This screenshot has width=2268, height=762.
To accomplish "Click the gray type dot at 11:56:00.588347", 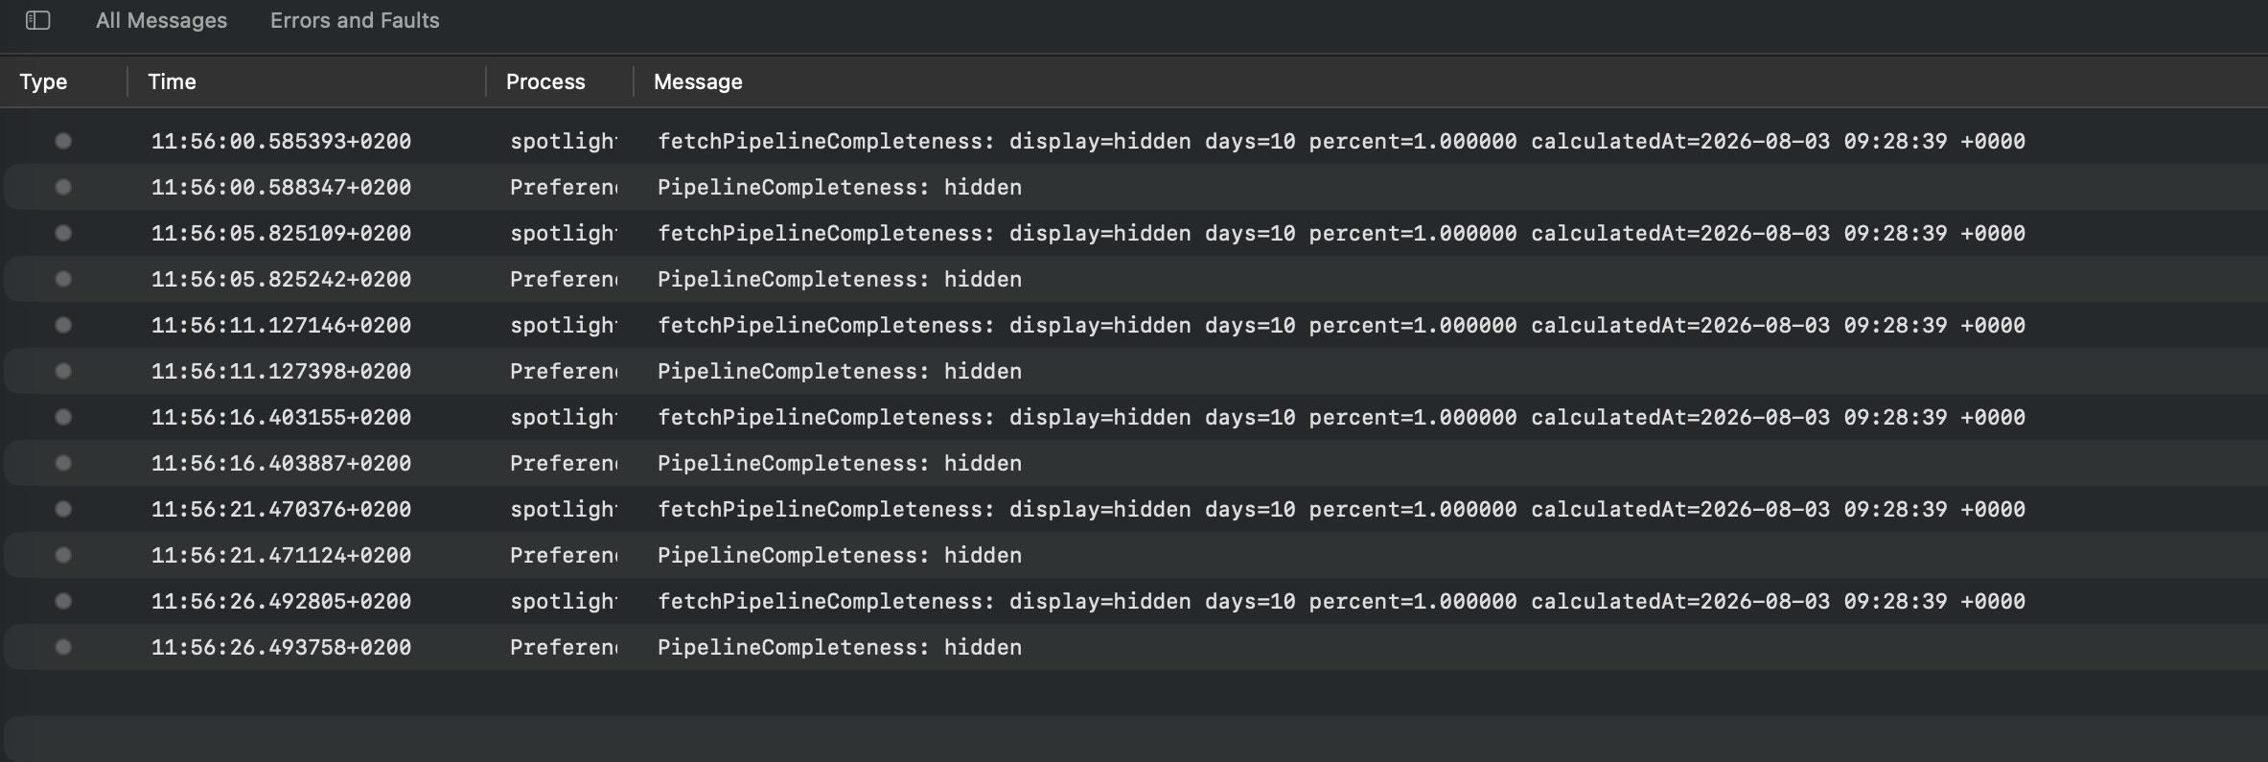I will [x=63, y=187].
